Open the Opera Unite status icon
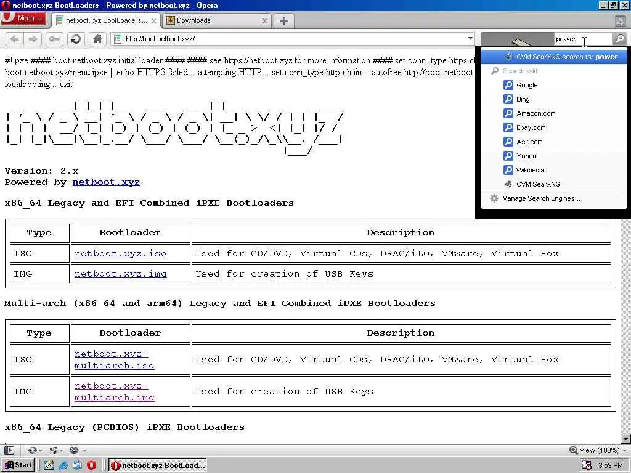Image resolution: width=631 pixels, height=473 pixels. [x=53, y=450]
